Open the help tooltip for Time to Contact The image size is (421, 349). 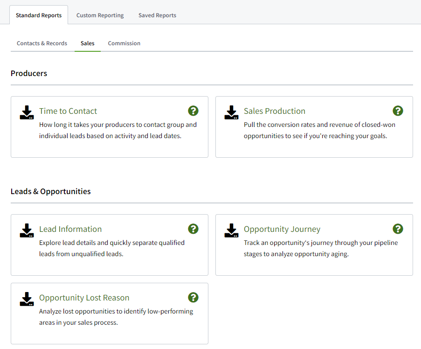point(193,111)
